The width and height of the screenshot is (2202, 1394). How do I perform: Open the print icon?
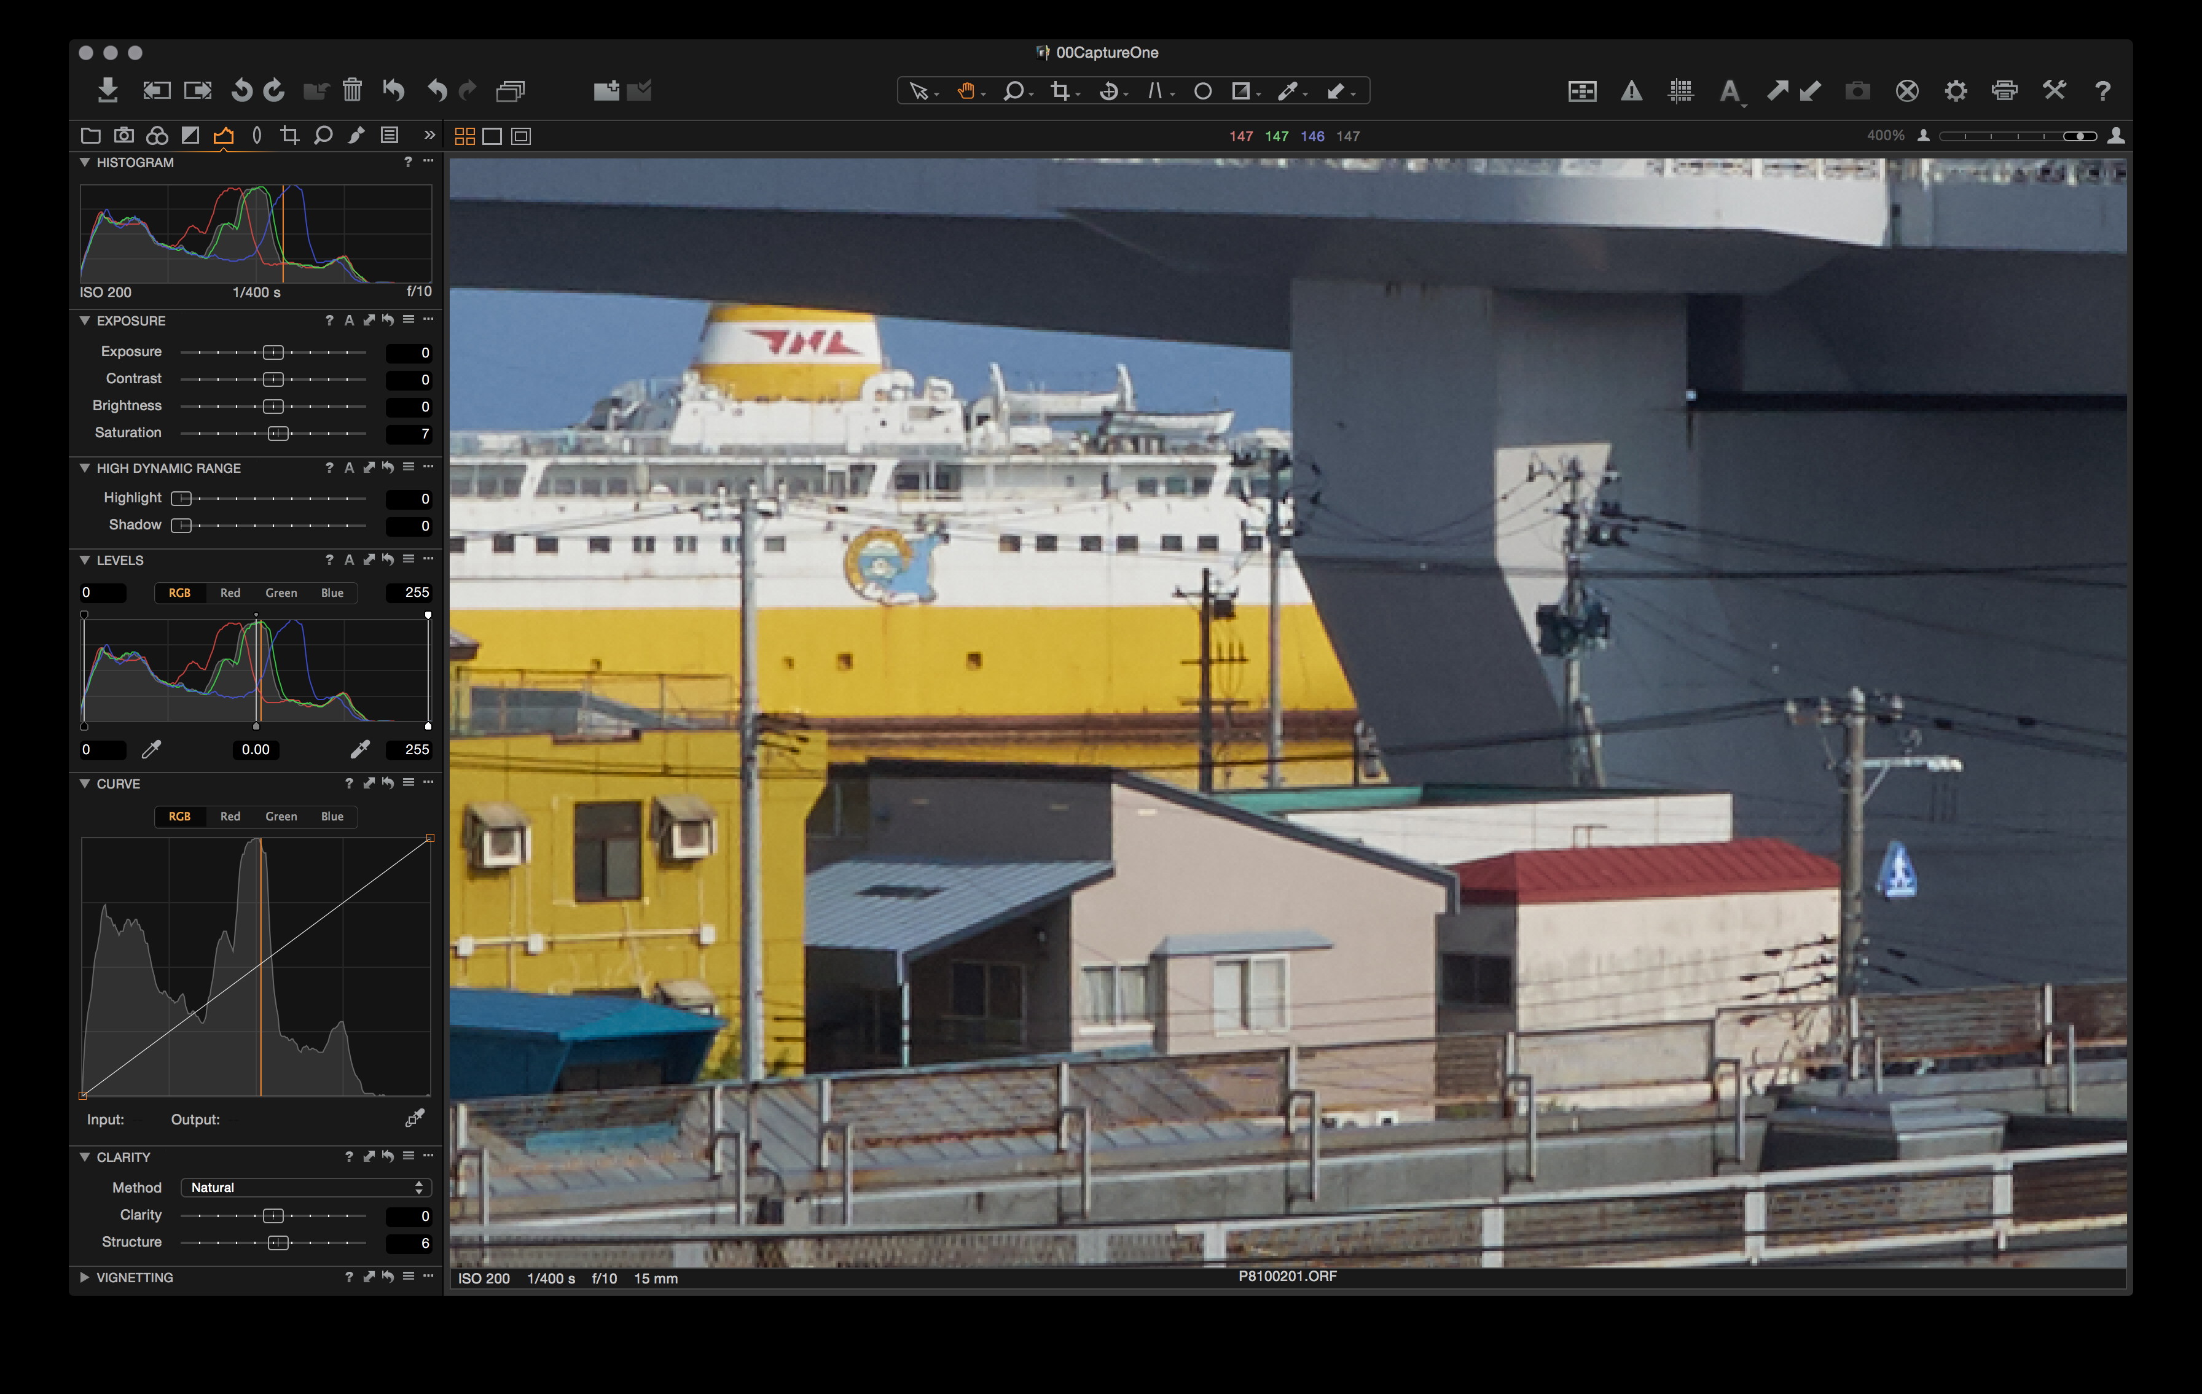[2004, 90]
